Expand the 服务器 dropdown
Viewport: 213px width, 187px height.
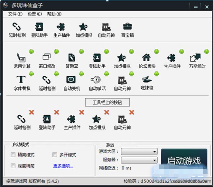139,160
